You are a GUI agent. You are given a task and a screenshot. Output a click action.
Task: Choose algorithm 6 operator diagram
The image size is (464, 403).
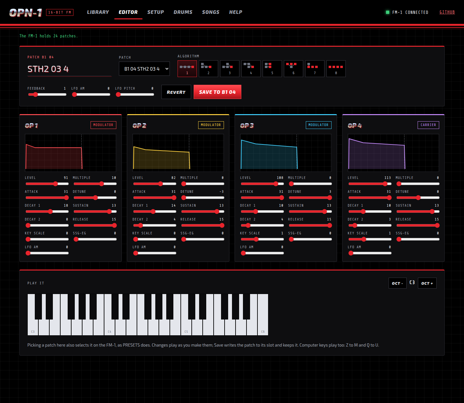point(294,69)
